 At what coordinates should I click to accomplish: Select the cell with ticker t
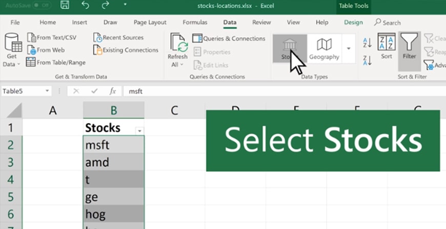(113, 179)
